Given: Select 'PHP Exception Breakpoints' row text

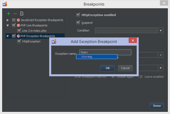Looking at the screenshot, I should [38, 36].
